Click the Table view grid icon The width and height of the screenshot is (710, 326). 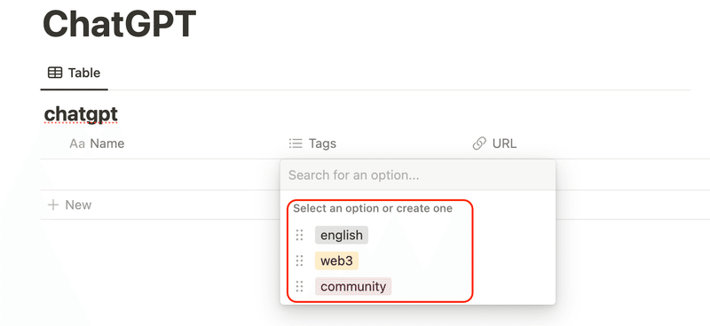click(55, 73)
